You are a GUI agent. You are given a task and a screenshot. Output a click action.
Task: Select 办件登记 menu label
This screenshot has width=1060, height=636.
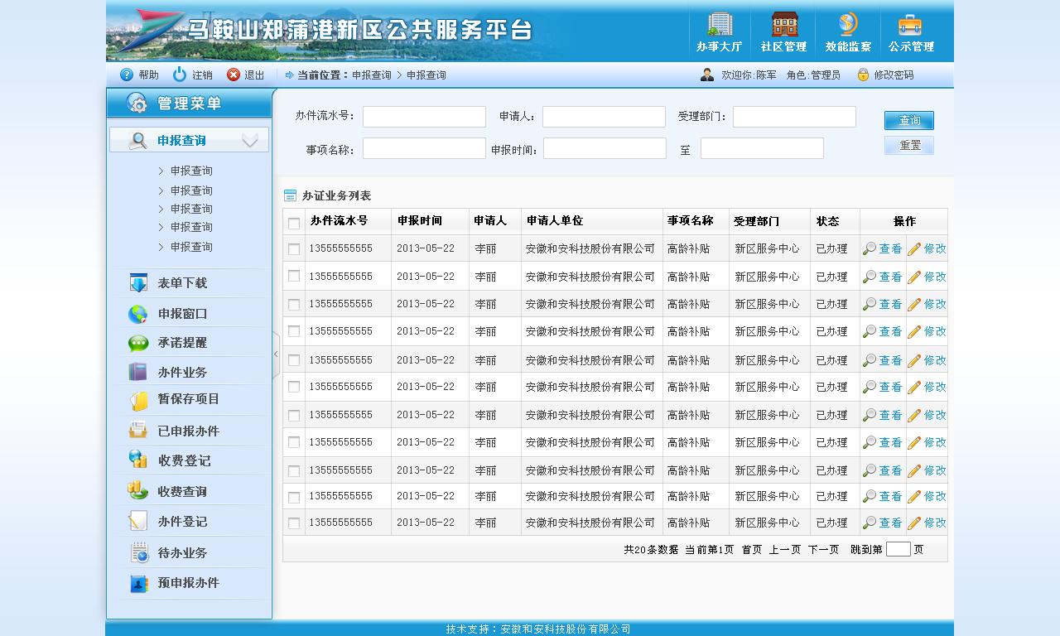(x=182, y=522)
